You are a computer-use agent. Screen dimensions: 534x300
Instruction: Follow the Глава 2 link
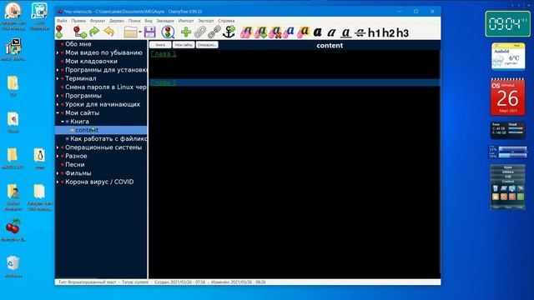tap(164, 82)
